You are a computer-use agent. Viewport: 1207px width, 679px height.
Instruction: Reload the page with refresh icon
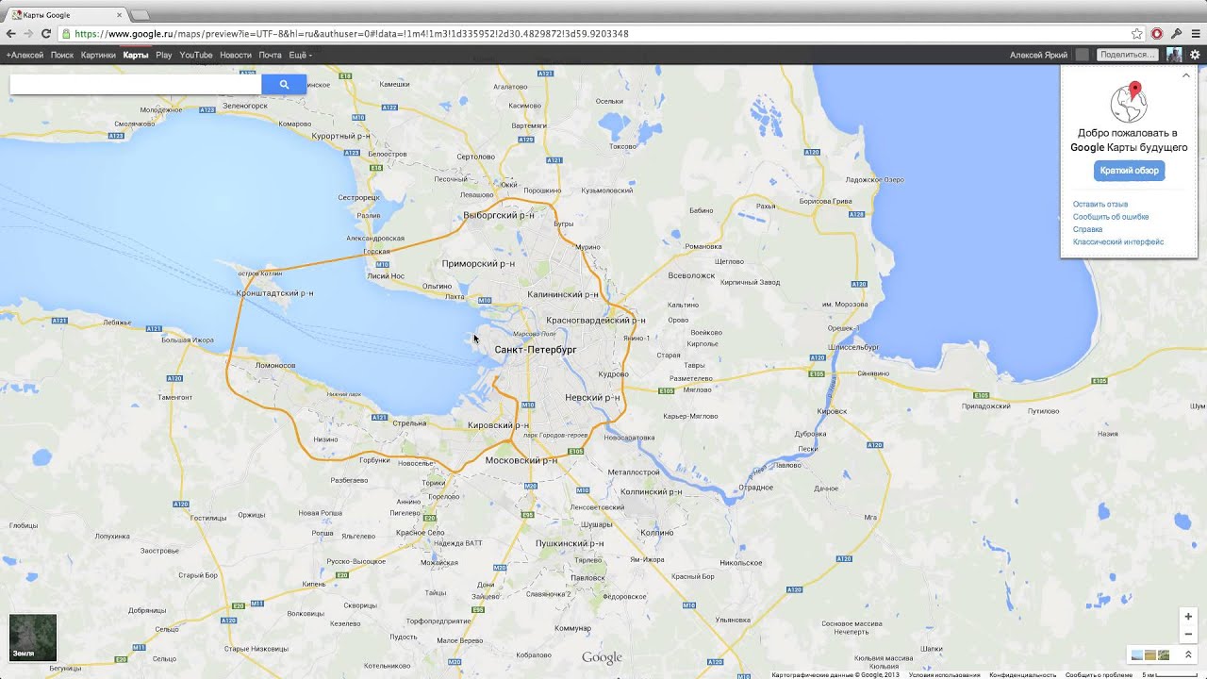pos(46,33)
